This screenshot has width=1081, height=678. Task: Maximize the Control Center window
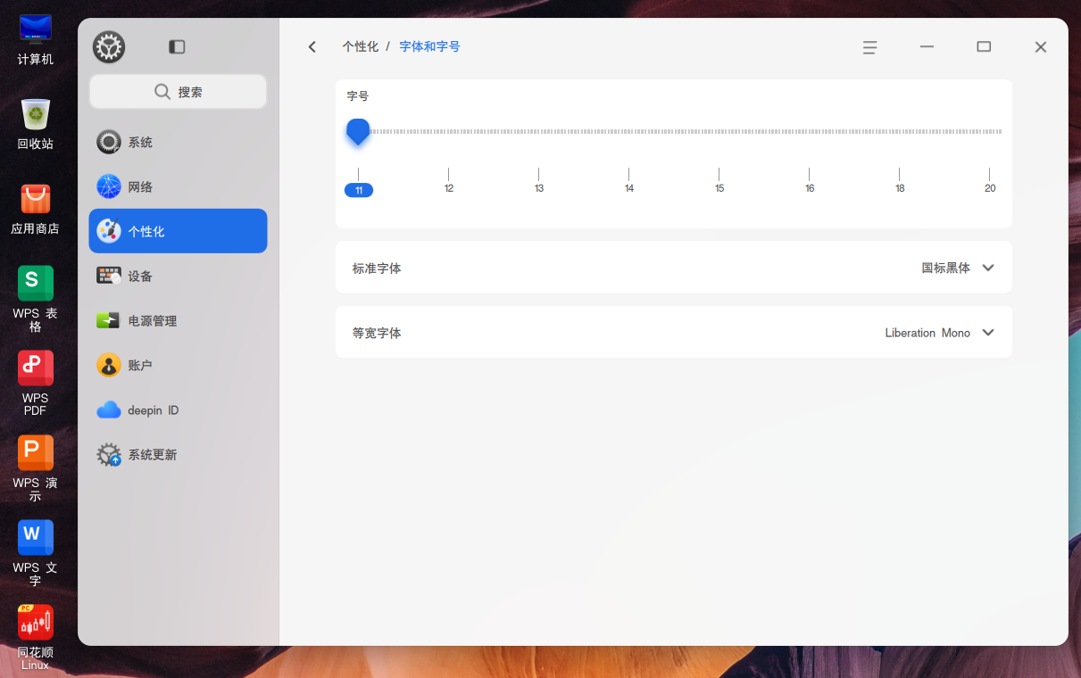(984, 46)
